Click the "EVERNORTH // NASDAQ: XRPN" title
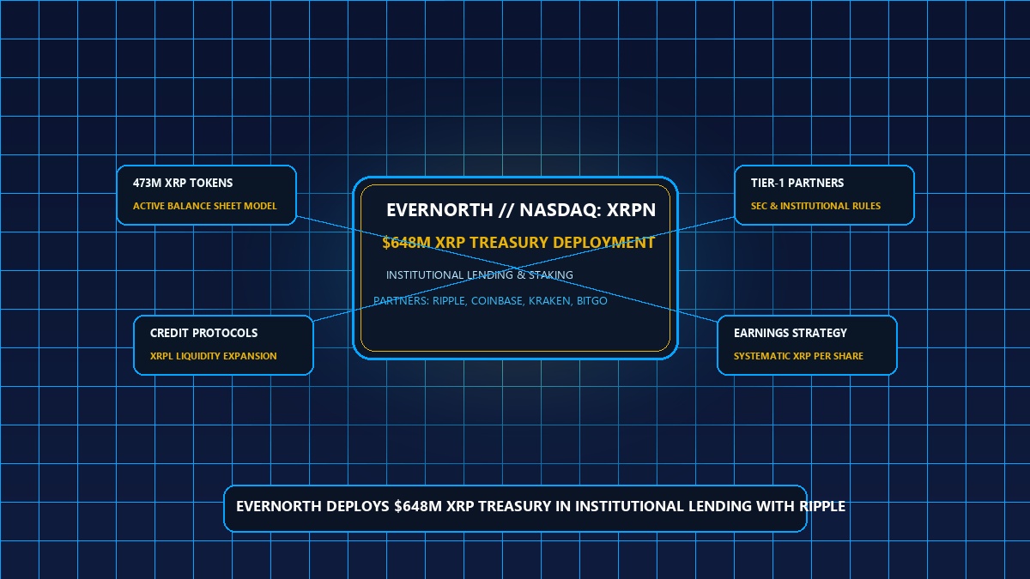 click(521, 210)
